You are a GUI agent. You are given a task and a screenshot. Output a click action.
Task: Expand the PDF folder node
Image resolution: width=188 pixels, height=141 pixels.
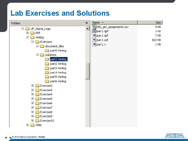coord(27,33)
